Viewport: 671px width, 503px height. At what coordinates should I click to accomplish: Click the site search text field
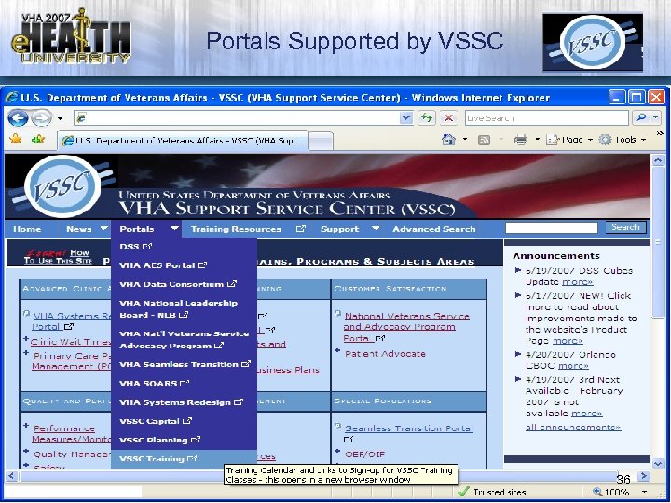click(551, 227)
